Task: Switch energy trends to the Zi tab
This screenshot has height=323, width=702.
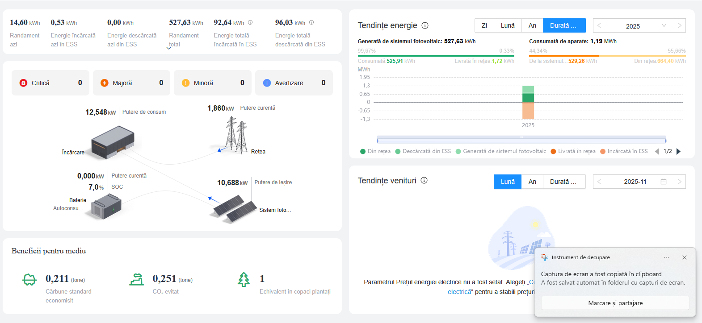Action: coord(484,25)
